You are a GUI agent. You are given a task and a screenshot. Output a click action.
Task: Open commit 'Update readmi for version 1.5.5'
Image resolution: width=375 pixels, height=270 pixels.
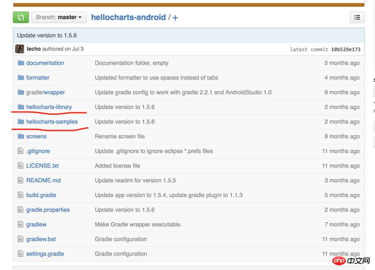(x=135, y=181)
